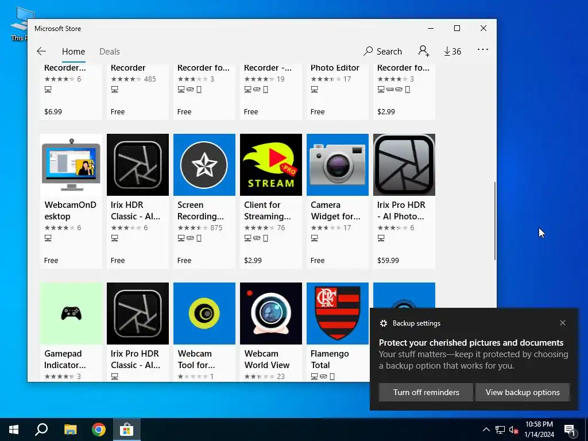Open the Camera Widget app icon

pos(338,165)
